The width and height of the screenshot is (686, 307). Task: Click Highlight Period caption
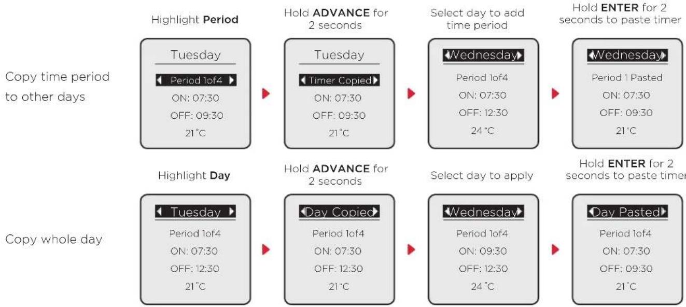[195, 21]
